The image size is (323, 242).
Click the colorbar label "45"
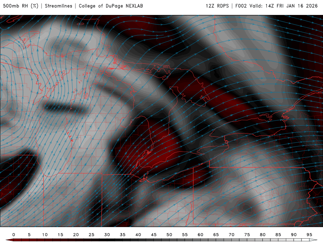tap(154, 235)
